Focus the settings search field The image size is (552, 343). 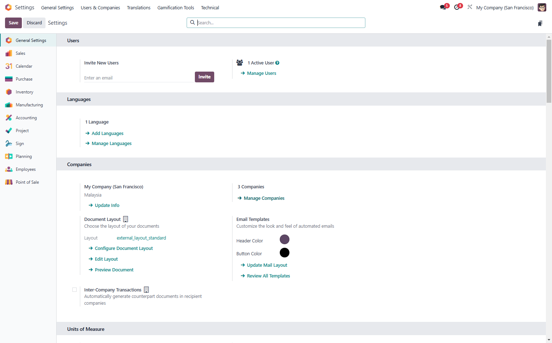tap(276, 23)
